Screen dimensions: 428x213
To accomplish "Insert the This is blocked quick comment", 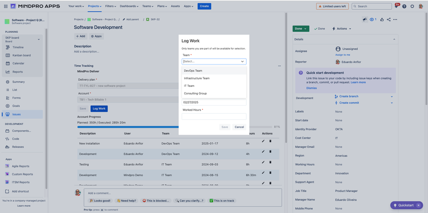I will click(x=156, y=201).
